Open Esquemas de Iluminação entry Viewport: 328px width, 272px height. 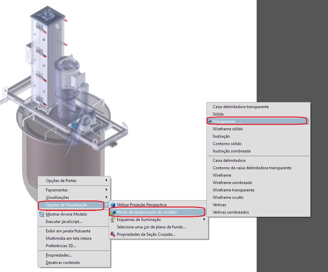pos(158,220)
